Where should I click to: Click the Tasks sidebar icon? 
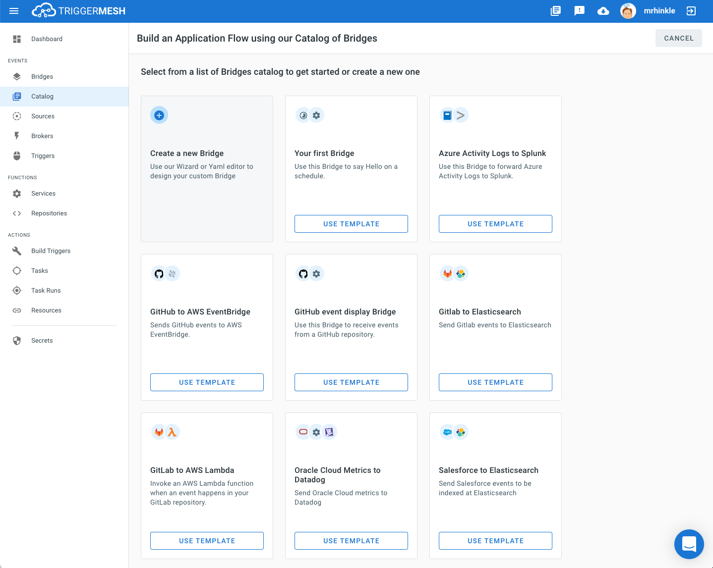pos(17,271)
